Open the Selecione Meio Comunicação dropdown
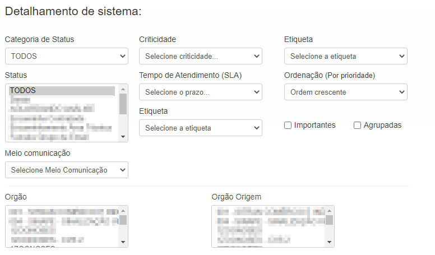The height and width of the screenshot is (255, 435). coord(67,170)
